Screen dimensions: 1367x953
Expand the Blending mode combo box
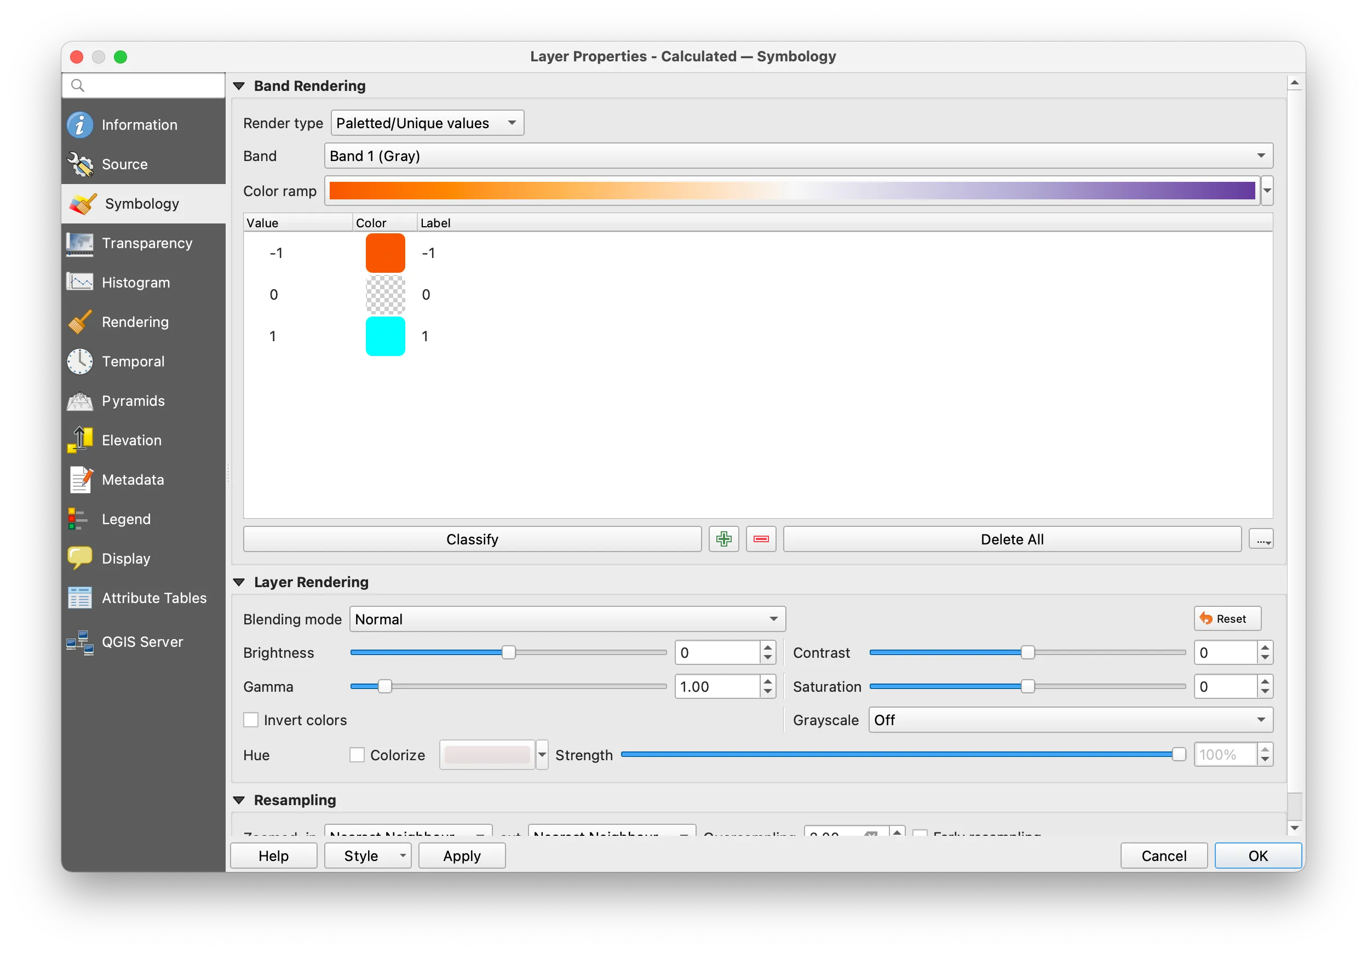(x=567, y=619)
